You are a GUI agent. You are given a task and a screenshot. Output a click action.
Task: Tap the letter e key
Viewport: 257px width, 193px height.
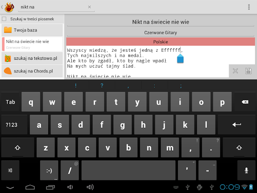click(x=74, y=102)
